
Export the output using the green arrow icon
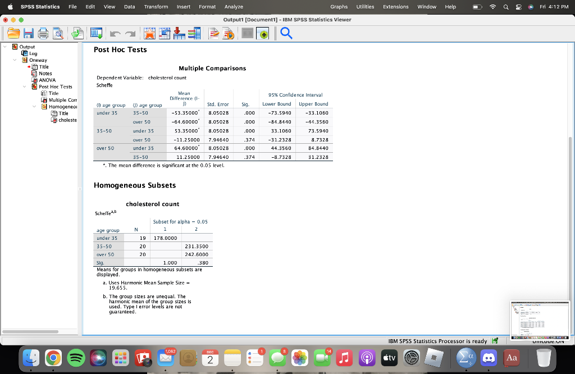(x=77, y=33)
